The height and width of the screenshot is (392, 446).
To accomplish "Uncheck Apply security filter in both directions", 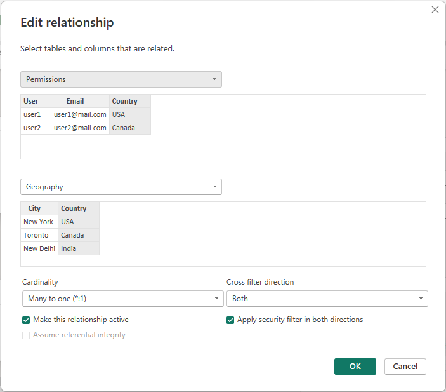I will [230, 320].
